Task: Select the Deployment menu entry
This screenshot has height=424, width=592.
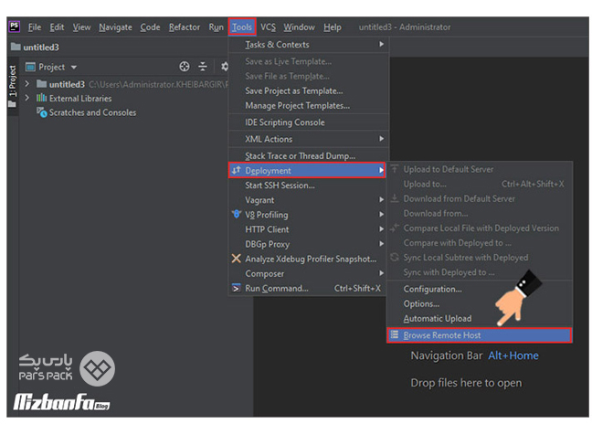Action: click(307, 170)
